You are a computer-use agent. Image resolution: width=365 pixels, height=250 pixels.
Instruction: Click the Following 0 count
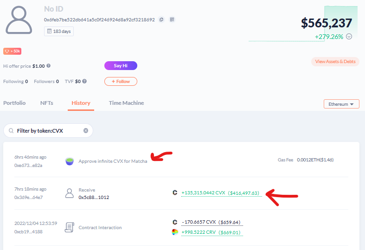(x=16, y=82)
